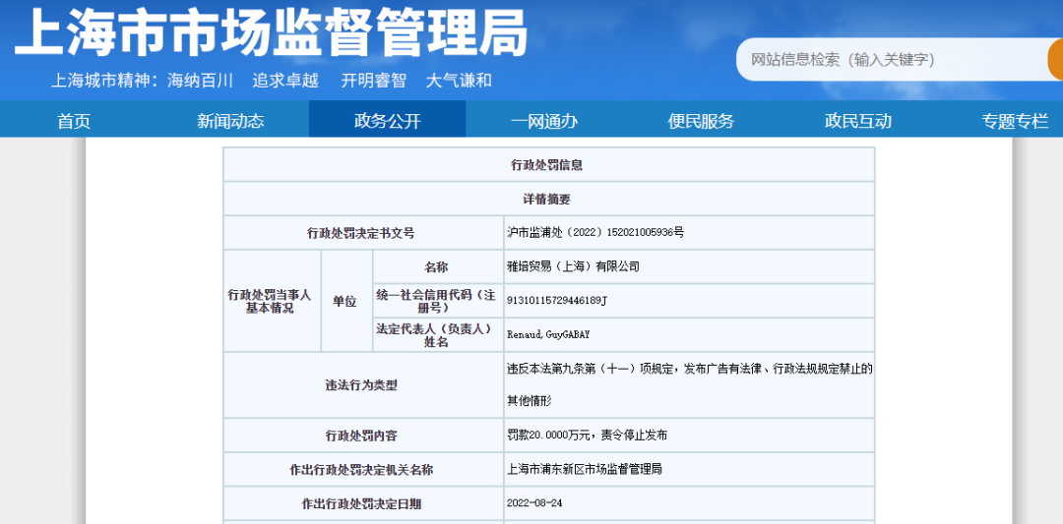This screenshot has width=1063, height=524.
Task: Click company name 雅培贸易（上海）有限公司
Action: click(573, 266)
